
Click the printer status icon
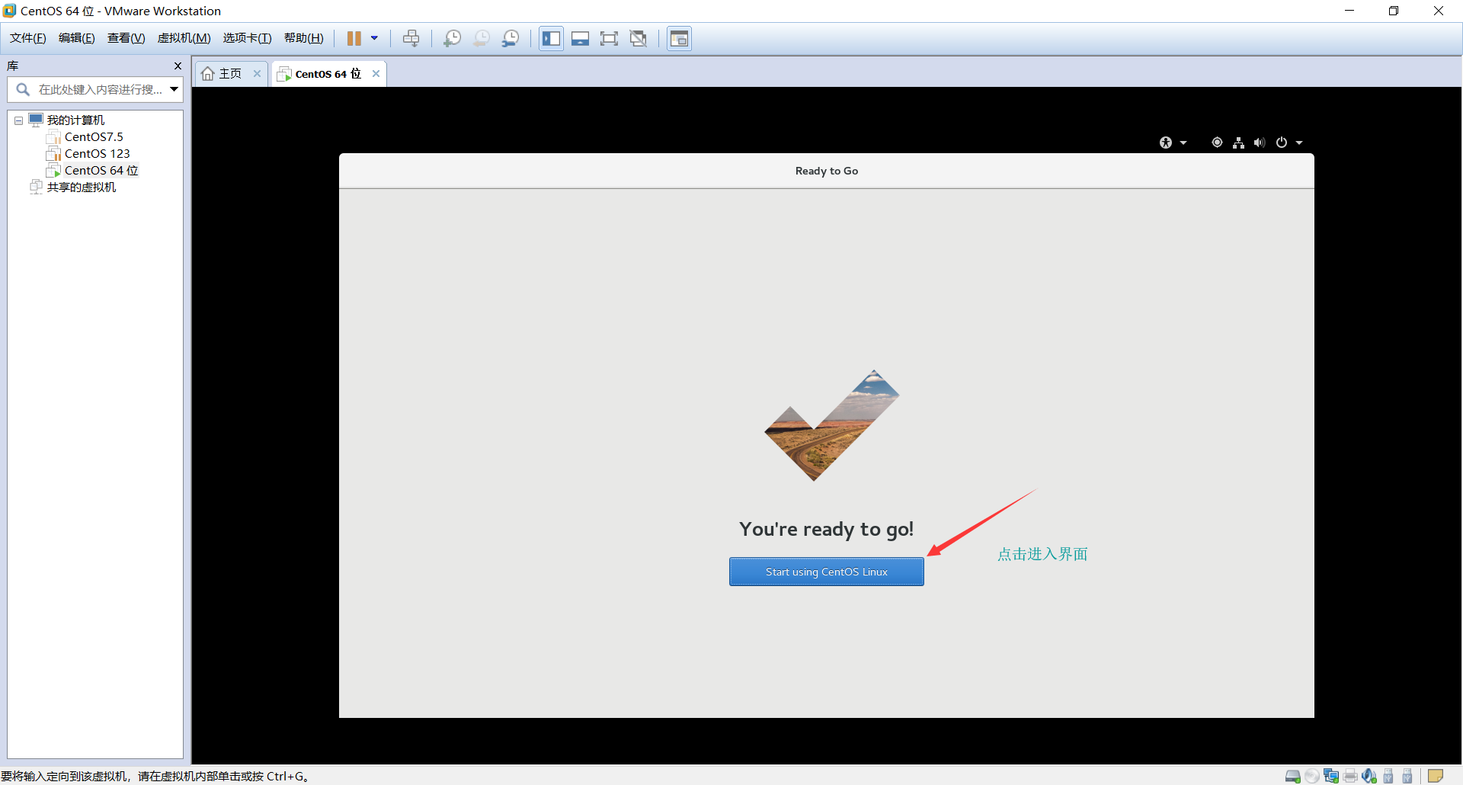1350,777
